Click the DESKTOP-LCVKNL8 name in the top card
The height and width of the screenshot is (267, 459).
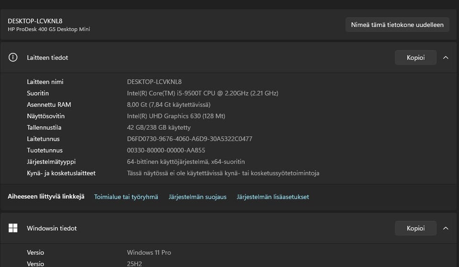(35, 21)
